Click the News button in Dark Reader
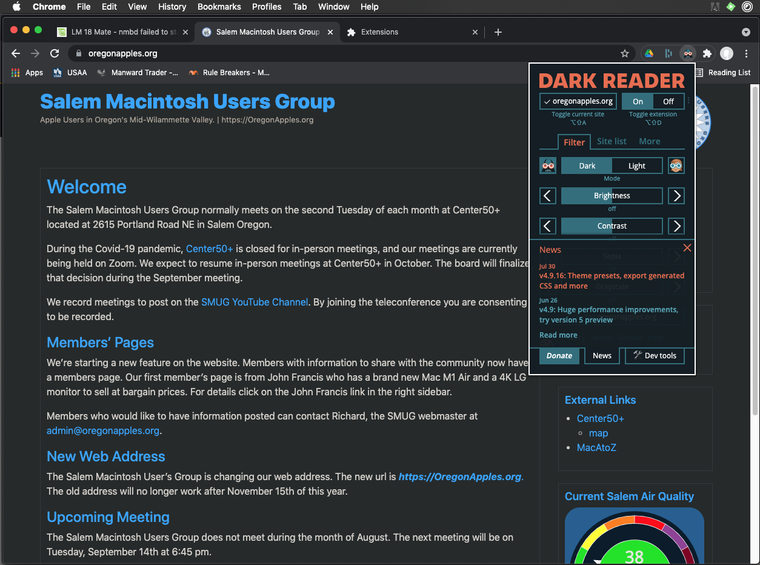Image resolution: width=760 pixels, height=565 pixels. click(602, 356)
